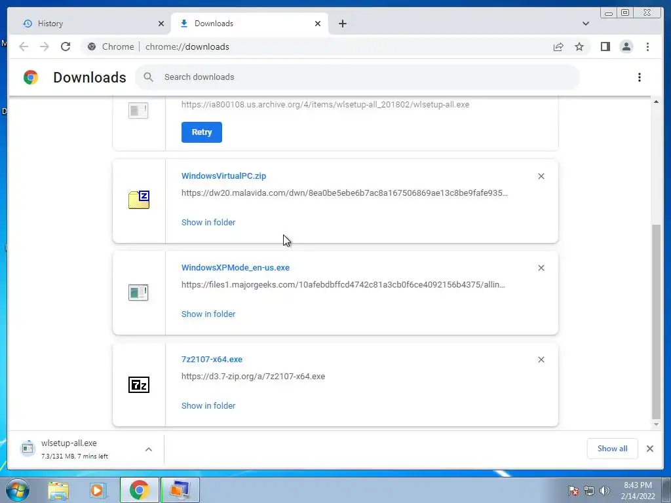Image resolution: width=671 pixels, height=503 pixels.
Task: Click the scrollbar down arrow
Action: click(x=656, y=424)
